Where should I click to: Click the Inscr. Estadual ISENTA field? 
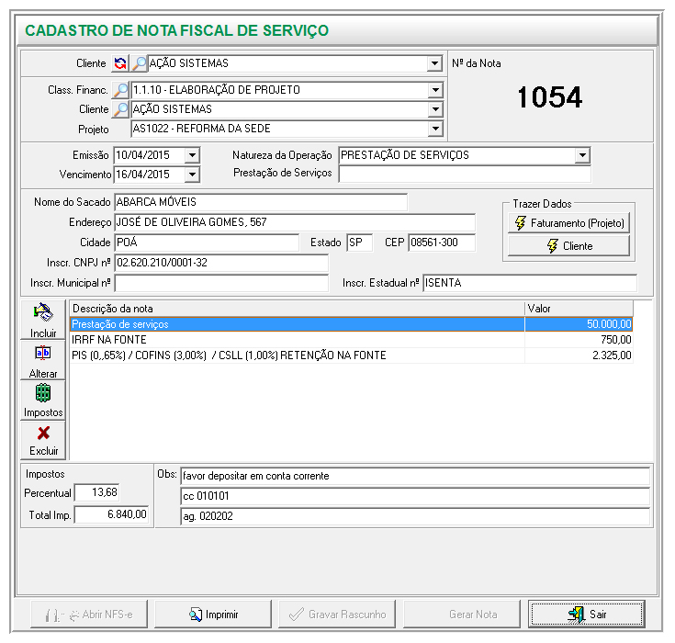pyautogui.click(x=530, y=283)
